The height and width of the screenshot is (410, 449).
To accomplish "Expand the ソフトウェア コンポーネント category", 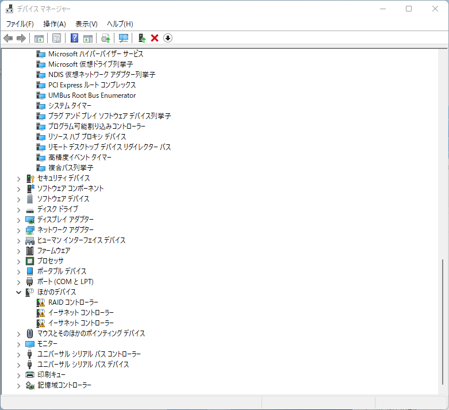I will [x=18, y=189].
